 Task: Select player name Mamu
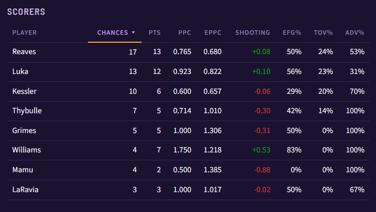[x=22, y=170]
